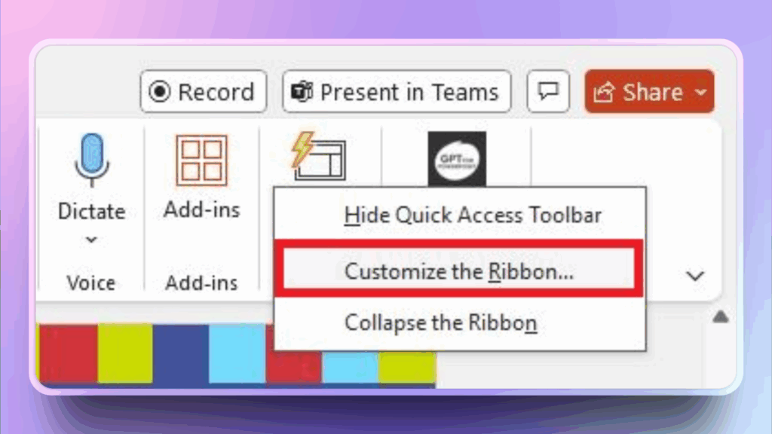Click the Teams logo on Present in Teams
Viewport: 772px width, 434px height.
[x=302, y=91]
